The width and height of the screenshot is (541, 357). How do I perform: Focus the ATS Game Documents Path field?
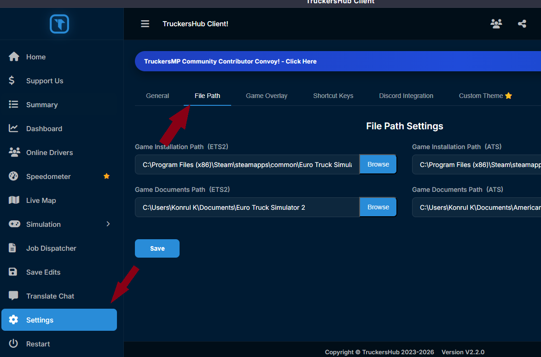point(477,207)
